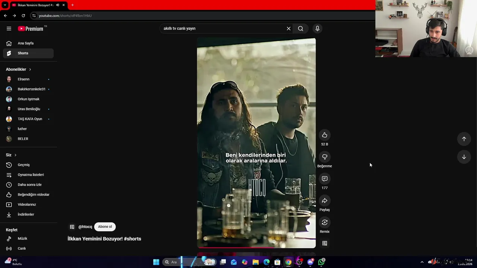Subscribe with the Abone ol button
Screen dimensions: 477x268
pos(105,227)
